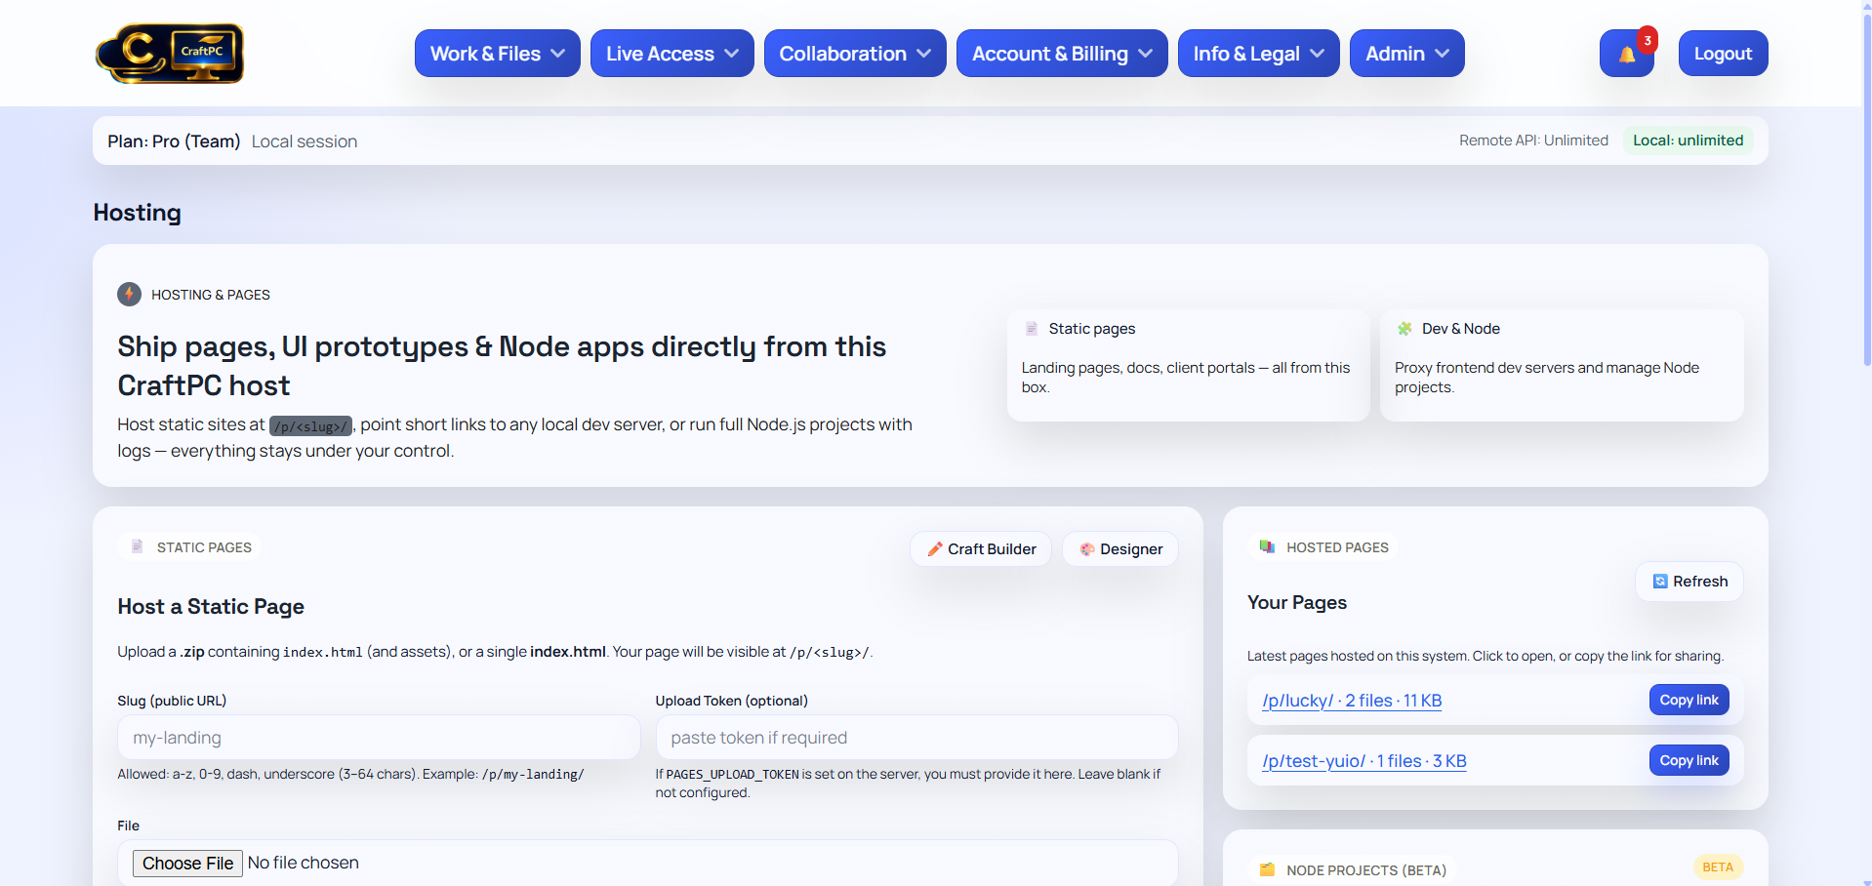Image resolution: width=1872 pixels, height=886 pixels.
Task: Expand Info & Legal dropdown chevron
Action: 1318,54
